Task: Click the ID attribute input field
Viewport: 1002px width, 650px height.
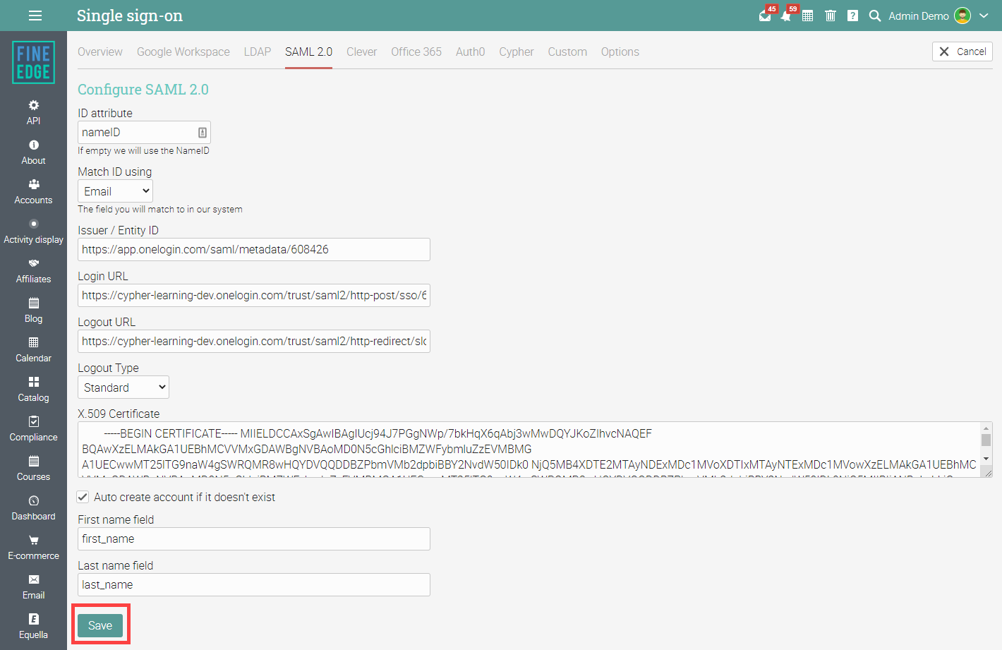Action: tap(144, 132)
